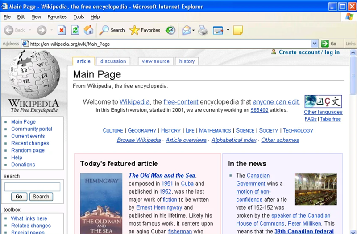Screen dimensions: 357x234
Task: Click the FAQs link
Action: 311,119
